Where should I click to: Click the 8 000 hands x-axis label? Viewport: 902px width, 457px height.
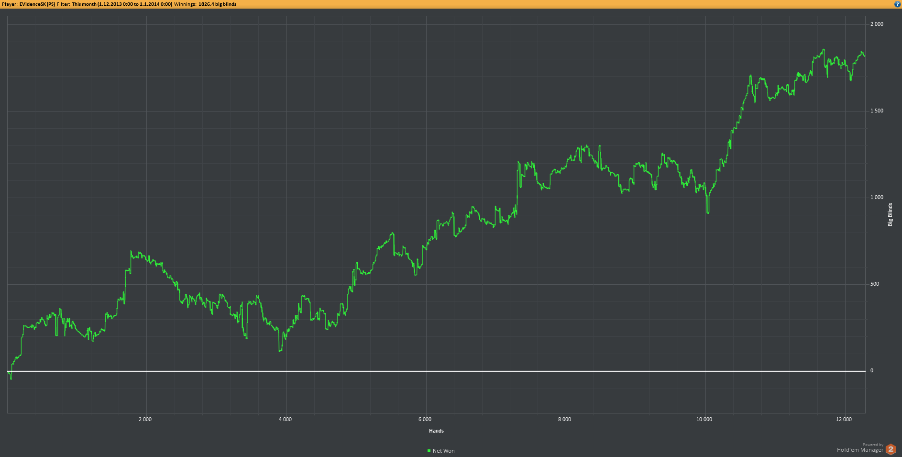(564, 419)
